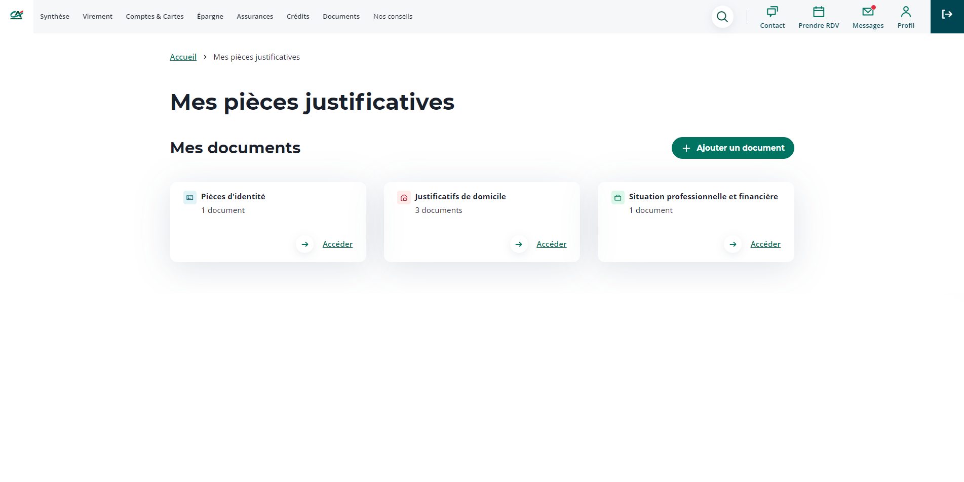Click the arrow icon in Justificatifs de domicile card

click(x=519, y=244)
